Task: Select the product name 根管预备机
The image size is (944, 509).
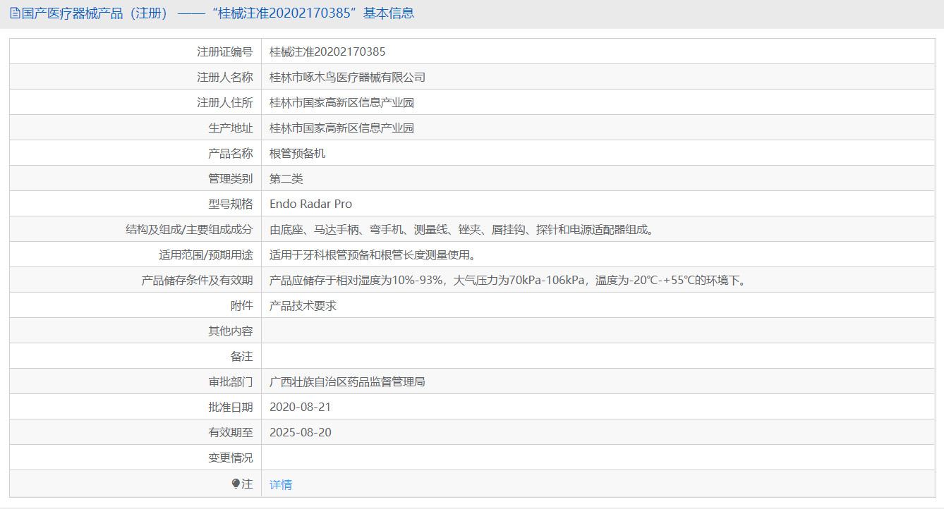Action: click(x=298, y=153)
